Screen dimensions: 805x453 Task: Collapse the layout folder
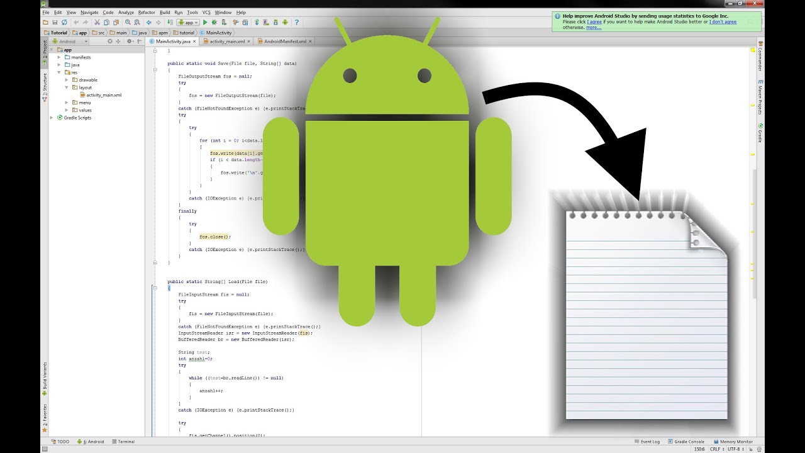[67, 87]
